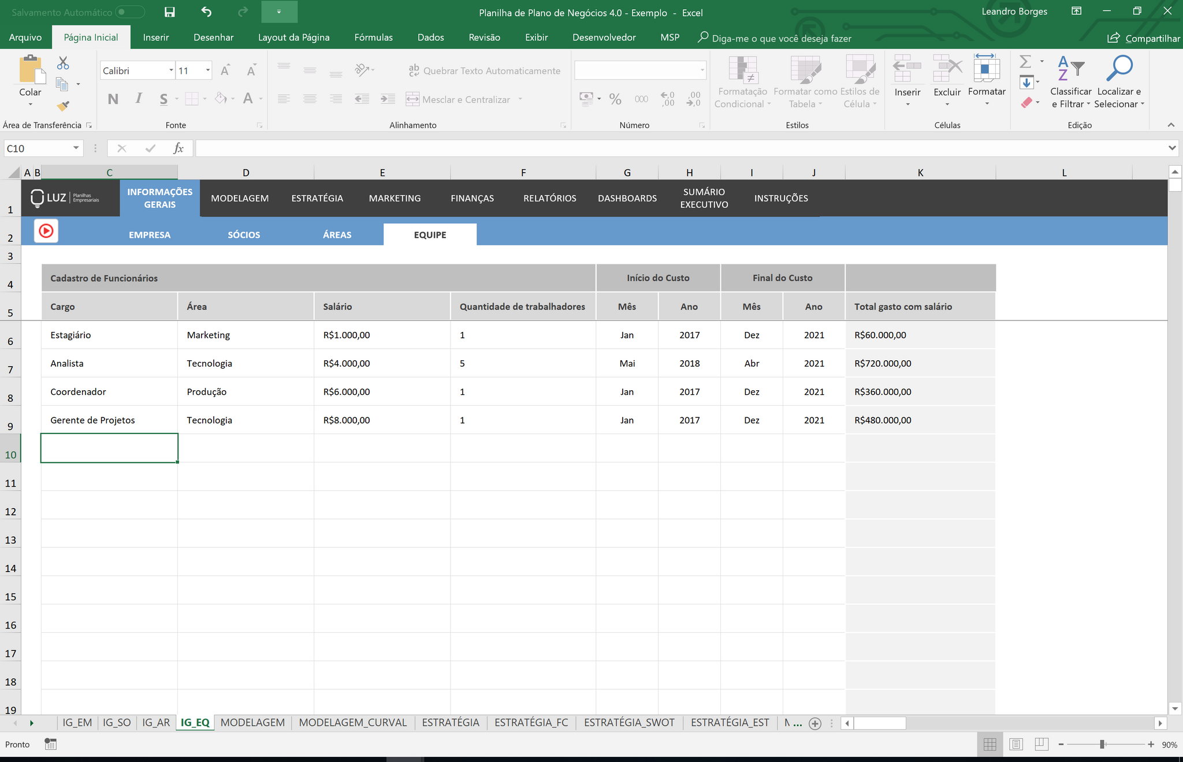Click the Save disk icon
This screenshot has width=1183, height=762.
pos(170,12)
